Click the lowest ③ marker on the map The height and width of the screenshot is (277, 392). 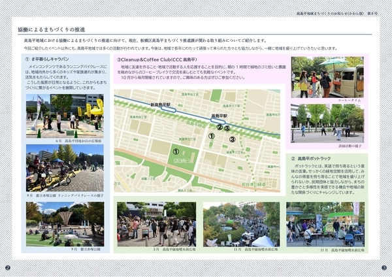click(232, 138)
